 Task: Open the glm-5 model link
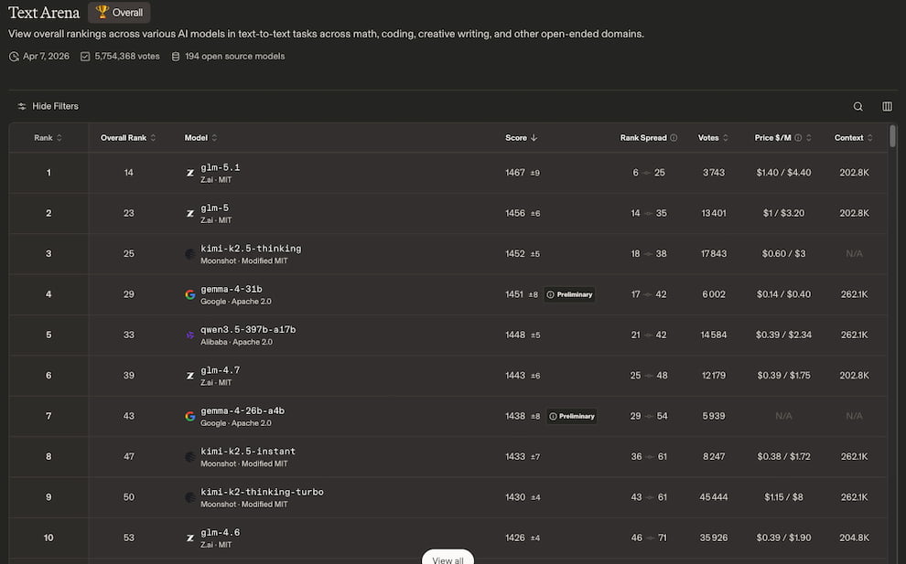pyautogui.click(x=215, y=208)
